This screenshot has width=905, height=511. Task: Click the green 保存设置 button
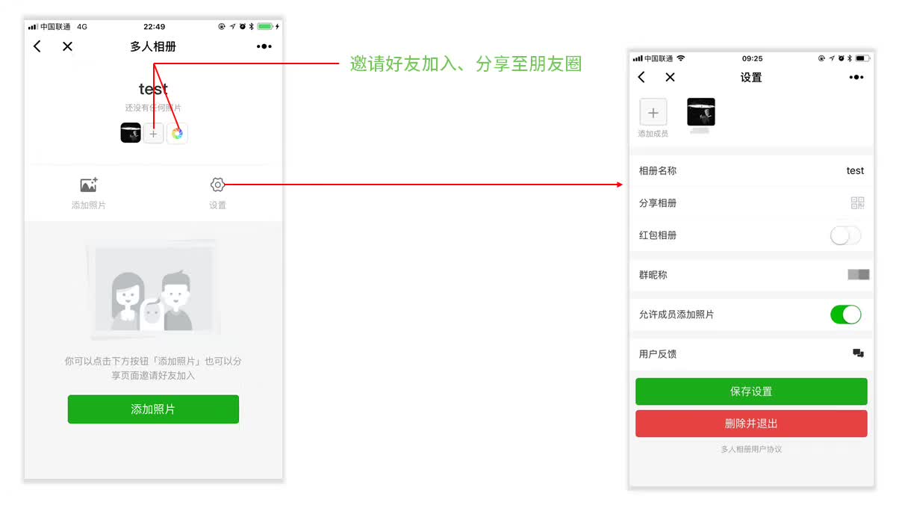pyautogui.click(x=751, y=391)
